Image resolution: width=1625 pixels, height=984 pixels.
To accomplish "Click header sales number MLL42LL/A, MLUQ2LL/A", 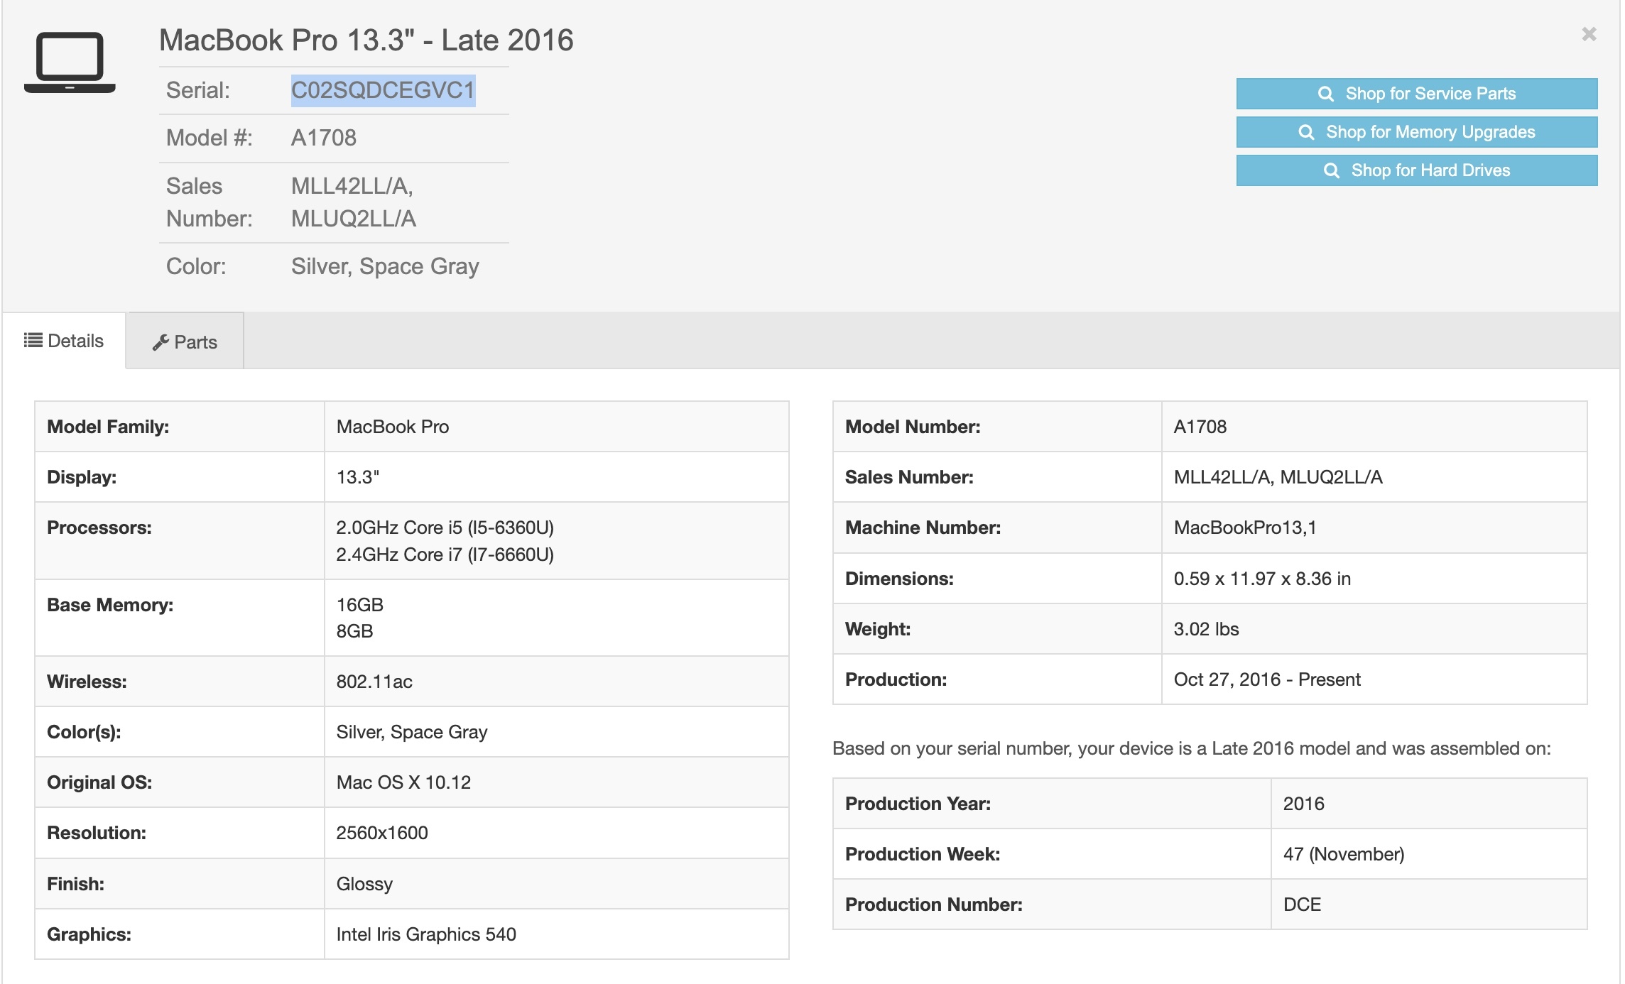I will (x=354, y=202).
